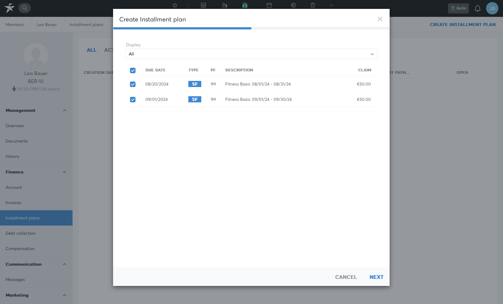The image size is (503, 304).
Task: Click the blue wizard progress bar
Action: (x=182, y=28)
